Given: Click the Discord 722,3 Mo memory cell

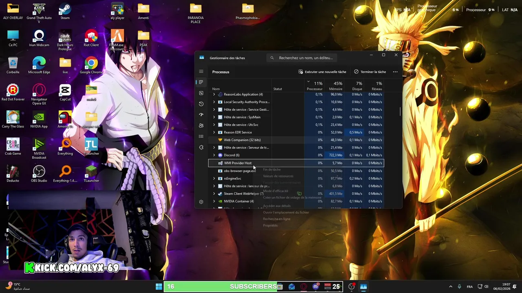Looking at the screenshot, I should 335,155.
